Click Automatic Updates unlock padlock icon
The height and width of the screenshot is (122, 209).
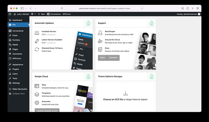click(x=88, y=23)
